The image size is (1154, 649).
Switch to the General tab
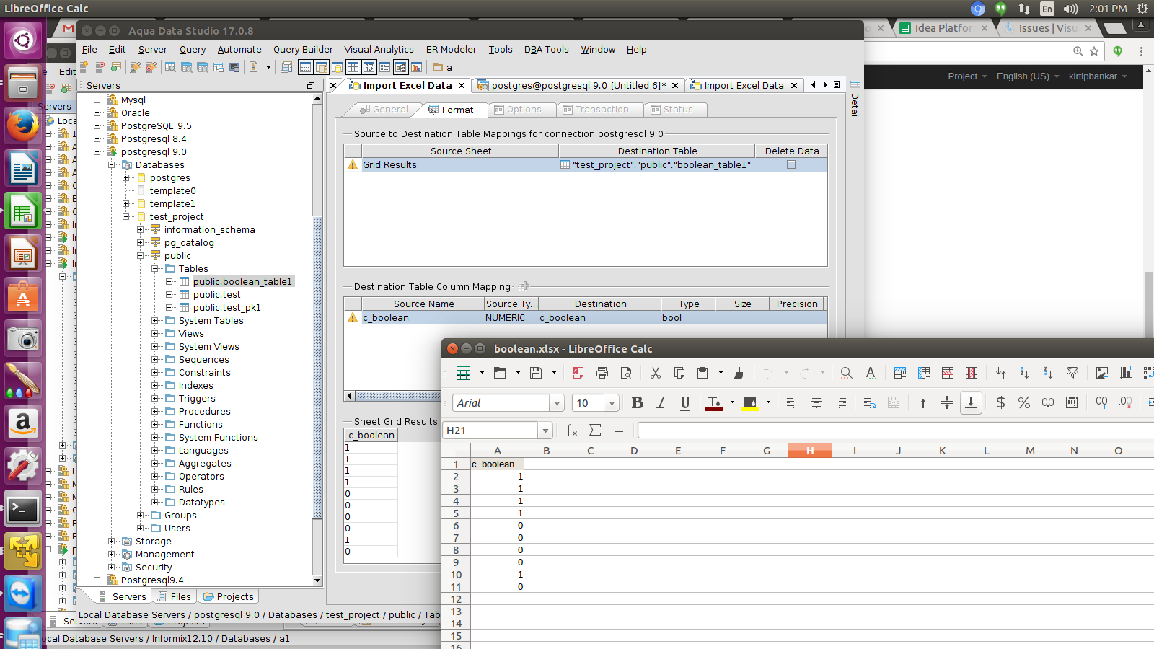point(384,110)
